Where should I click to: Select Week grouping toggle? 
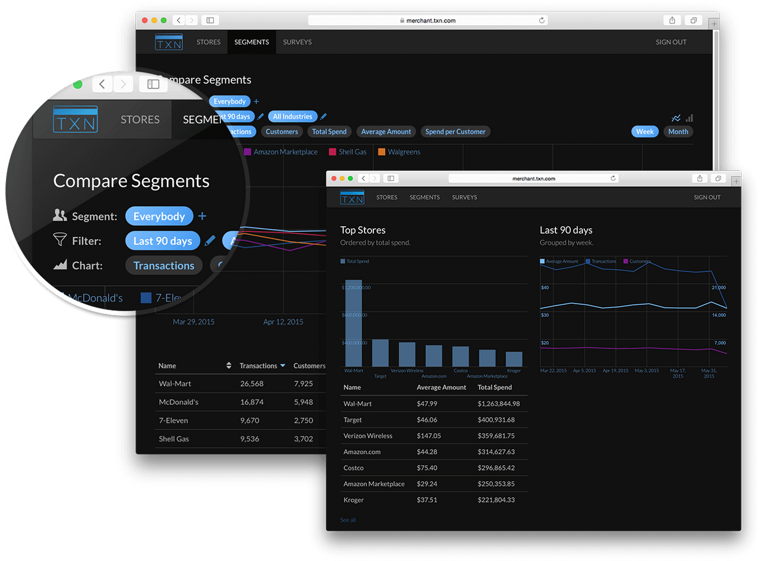[x=645, y=132]
